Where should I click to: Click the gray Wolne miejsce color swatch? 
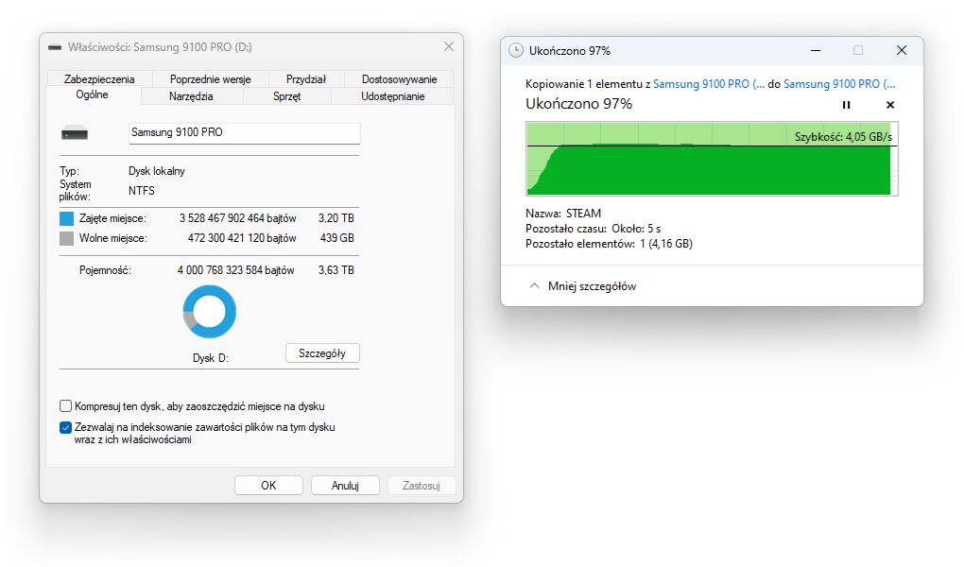(66, 238)
